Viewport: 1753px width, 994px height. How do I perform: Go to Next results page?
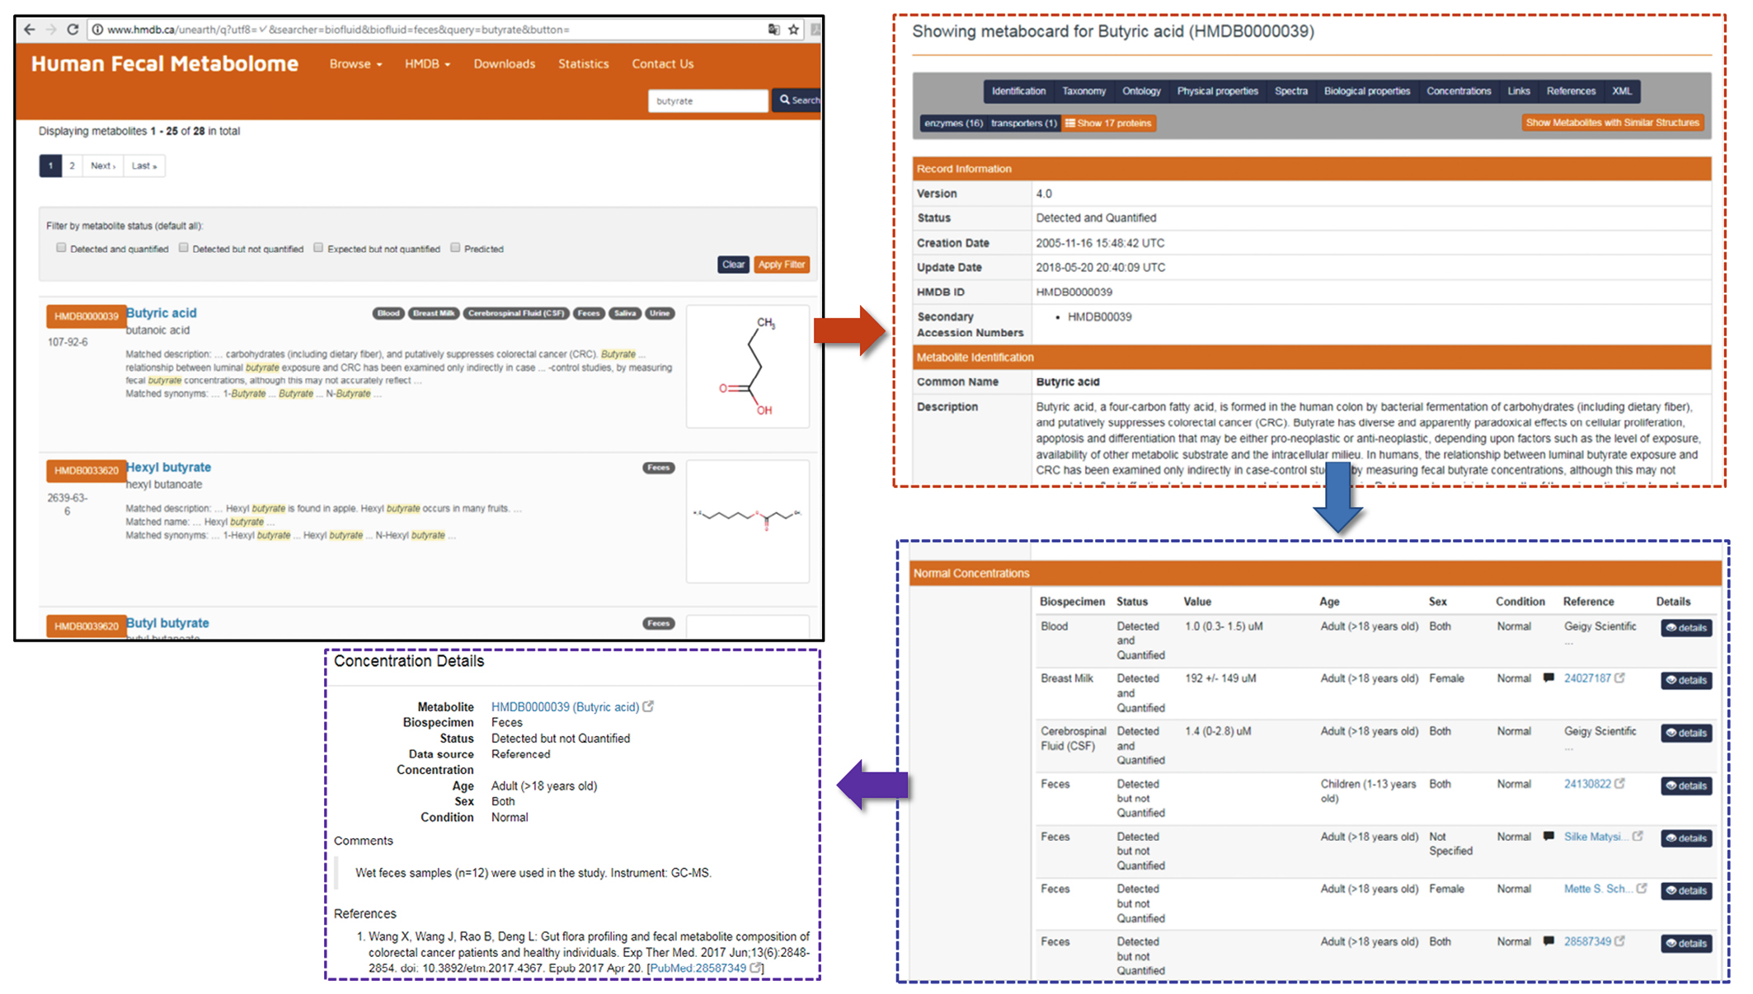tap(102, 166)
